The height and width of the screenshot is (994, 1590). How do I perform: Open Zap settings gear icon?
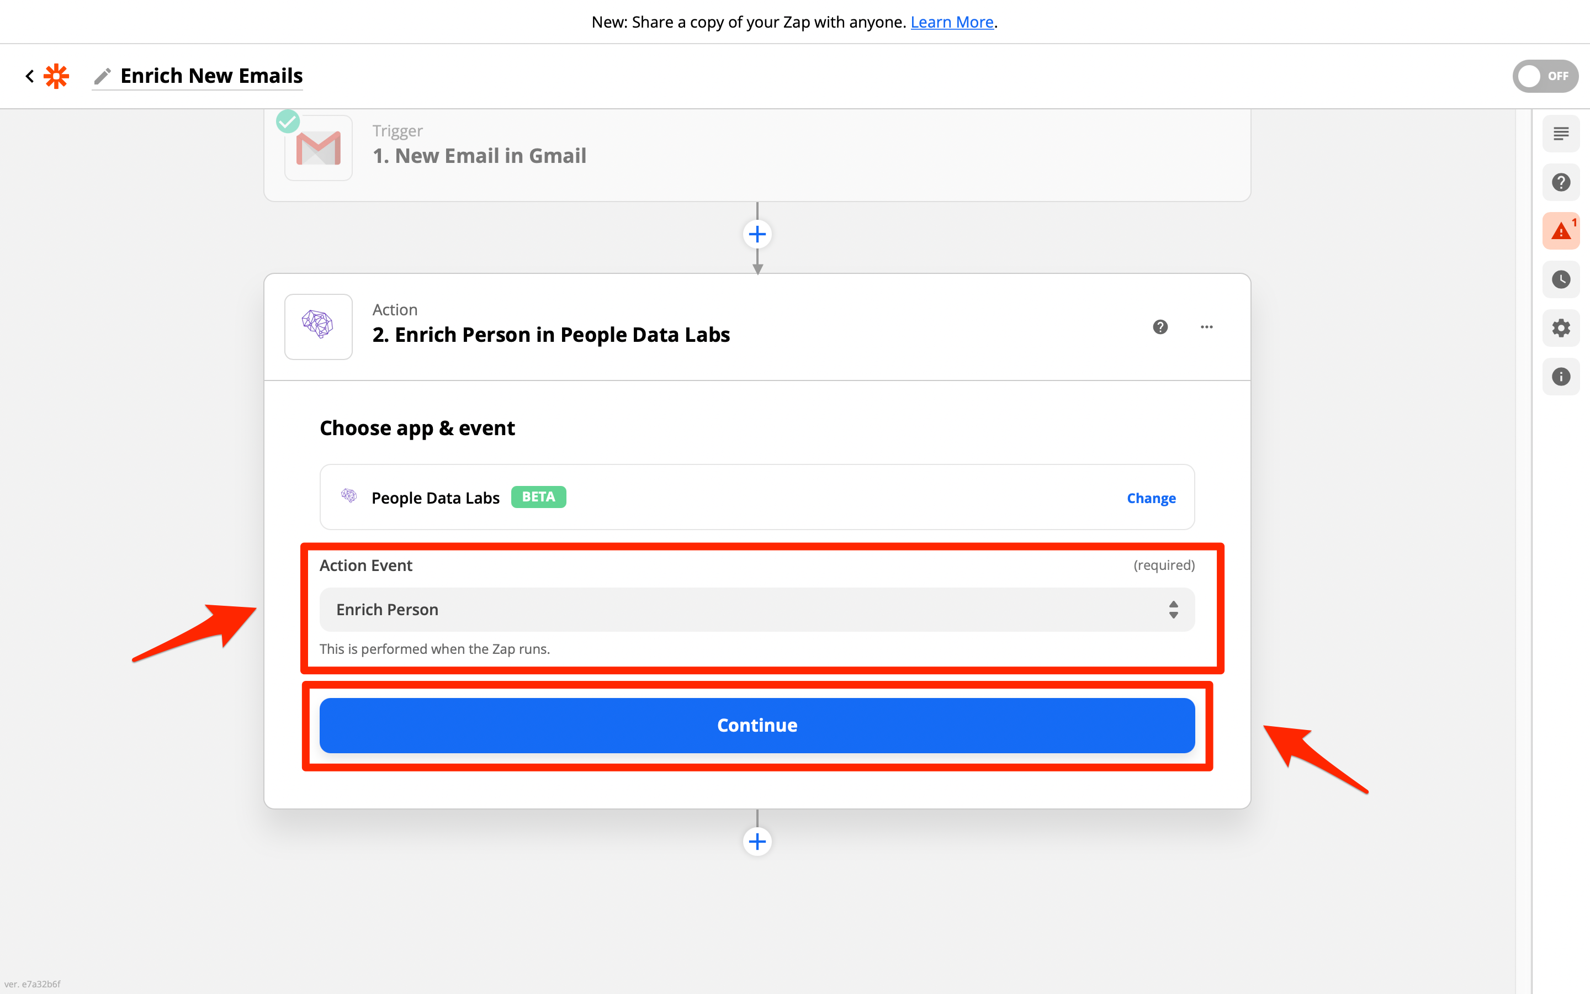tap(1560, 328)
